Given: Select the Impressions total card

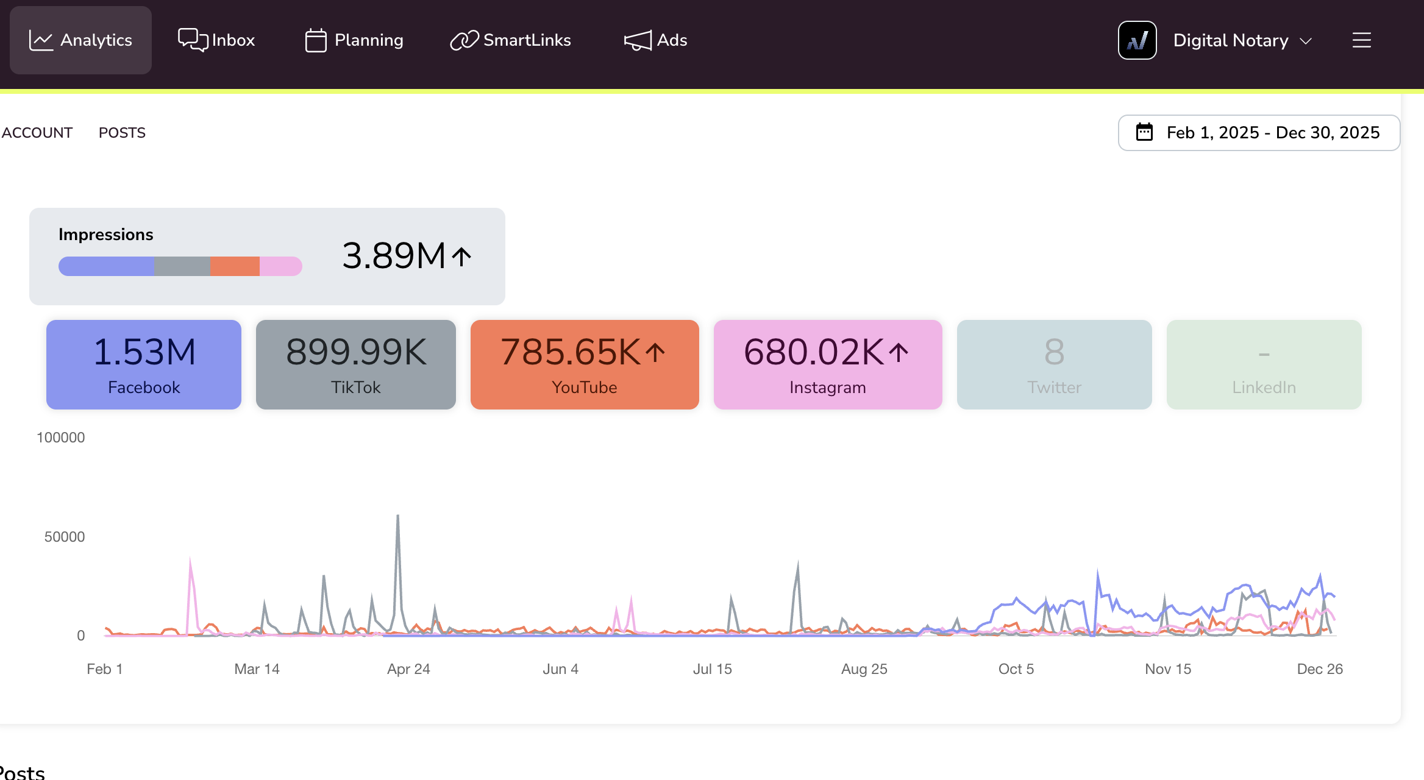Looking at the screenshot, I should [267, 256].
